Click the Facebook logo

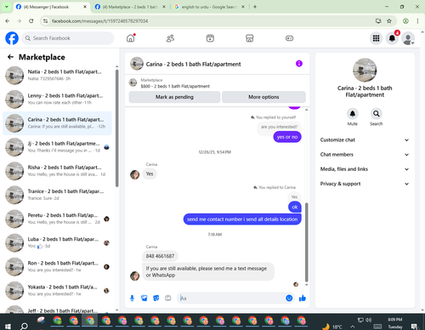[x=12, y=38]
